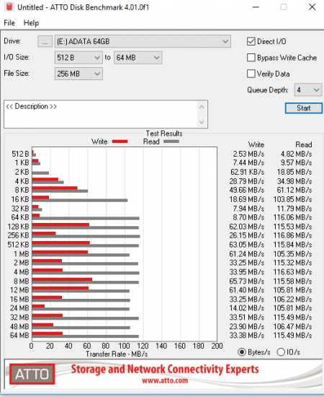Close the ATTO Disk Benchmark window
The image size is (324, 397).
coord(312,7)
